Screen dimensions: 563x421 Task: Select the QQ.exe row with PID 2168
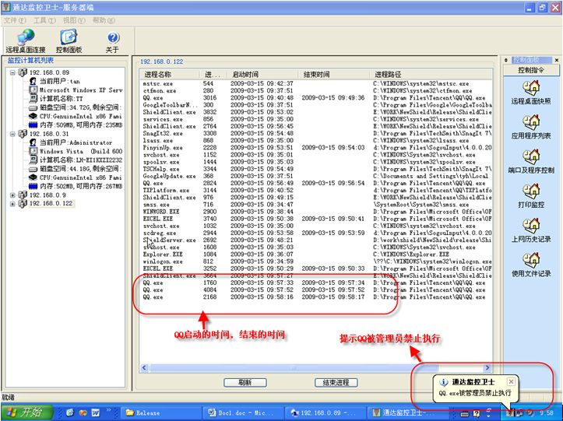(x=316, y=297)
